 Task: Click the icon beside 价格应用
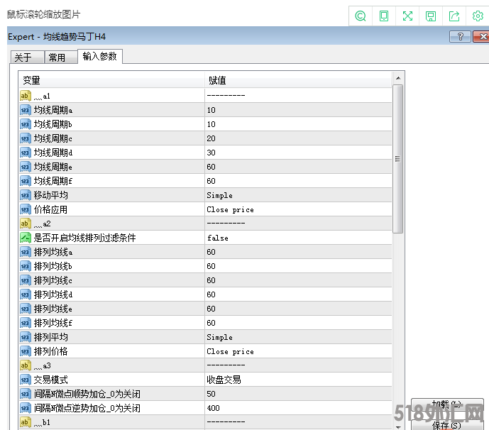(26, 209)
